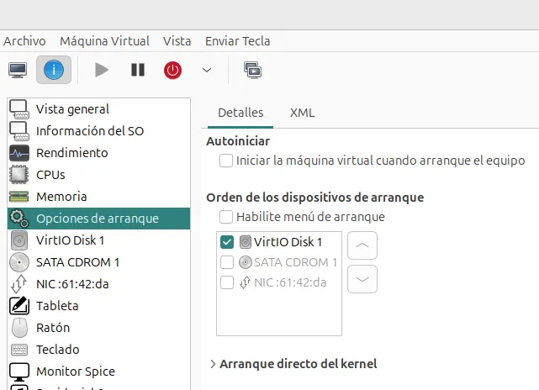Open the shutdown options dropdown arrow
The width and height of the screenshot is (539, 390).
coord(207,71)
